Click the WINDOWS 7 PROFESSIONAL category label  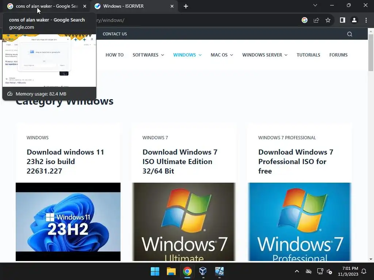coord(287,137)
